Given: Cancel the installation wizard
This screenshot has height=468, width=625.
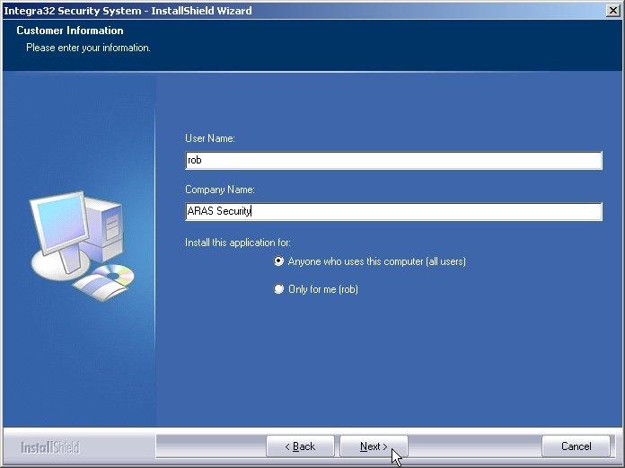Looking at the screenshot, I should (x=576, y=446).
